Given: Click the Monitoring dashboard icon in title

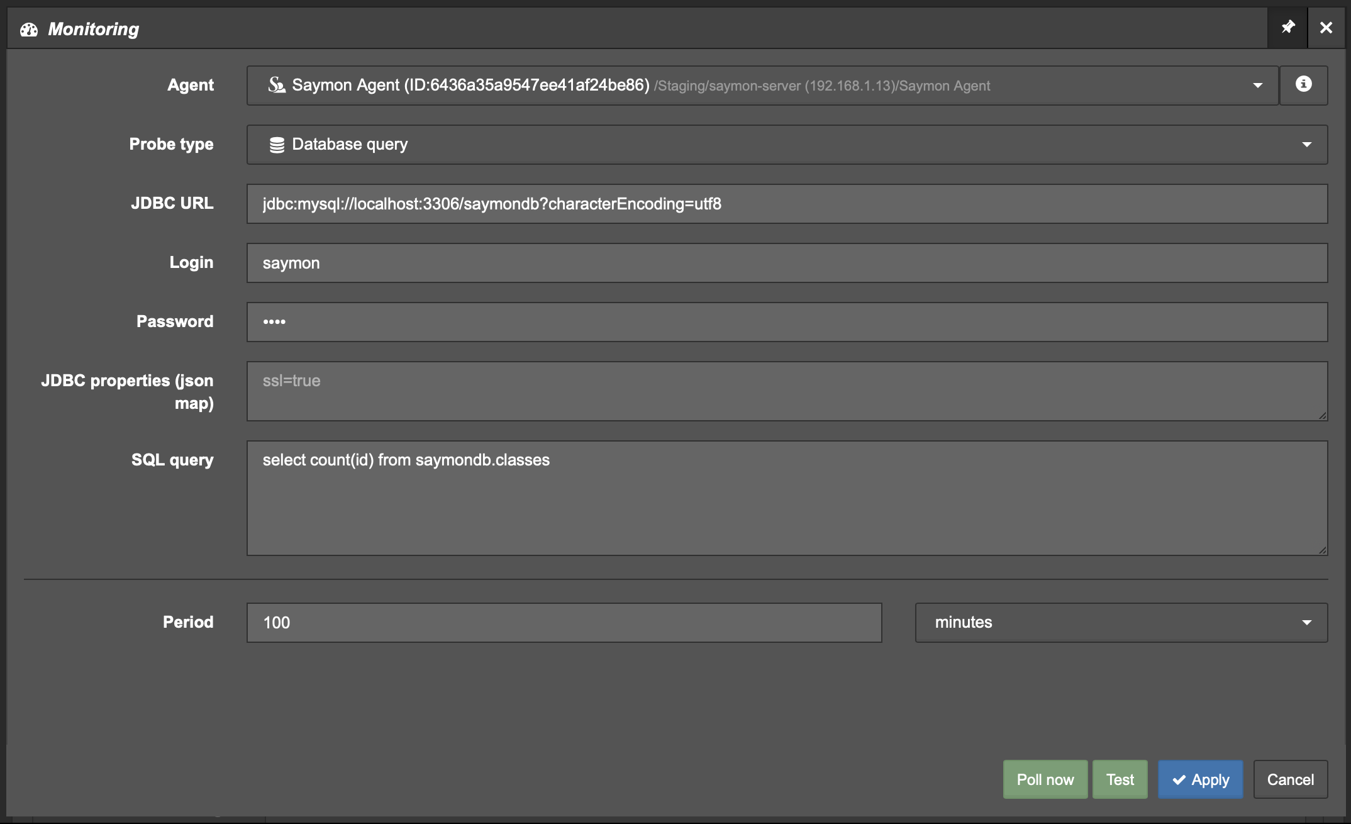Looking at the screenshot, I should (29, 30).
